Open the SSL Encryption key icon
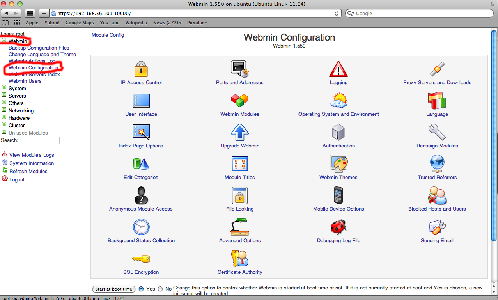The image size is (498, 300). tap(141, 258)
